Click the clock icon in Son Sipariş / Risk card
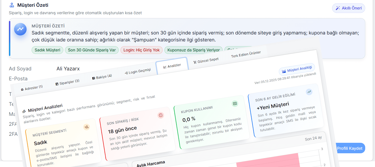 click(161, 115)
